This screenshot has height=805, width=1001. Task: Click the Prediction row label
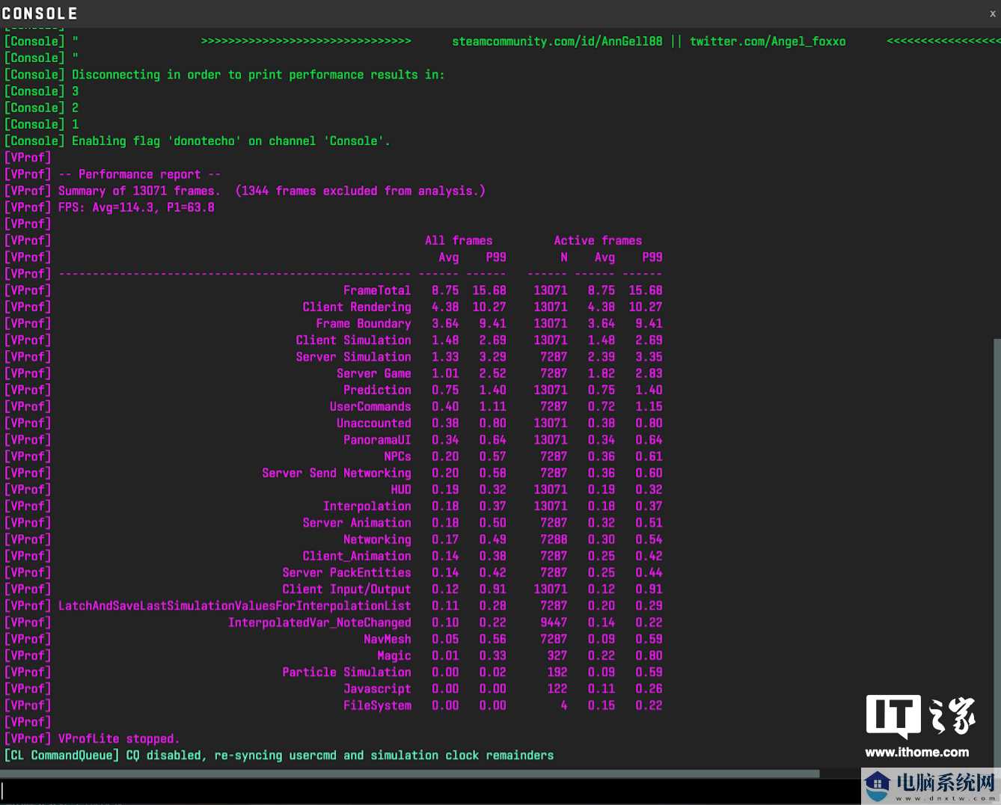[377, 390]
